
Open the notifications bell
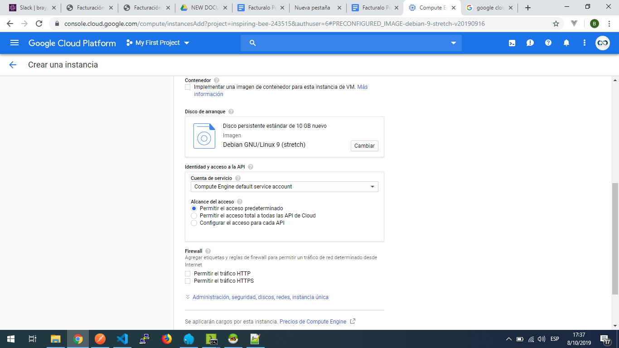pyautogui.click(x=566, y=43)
